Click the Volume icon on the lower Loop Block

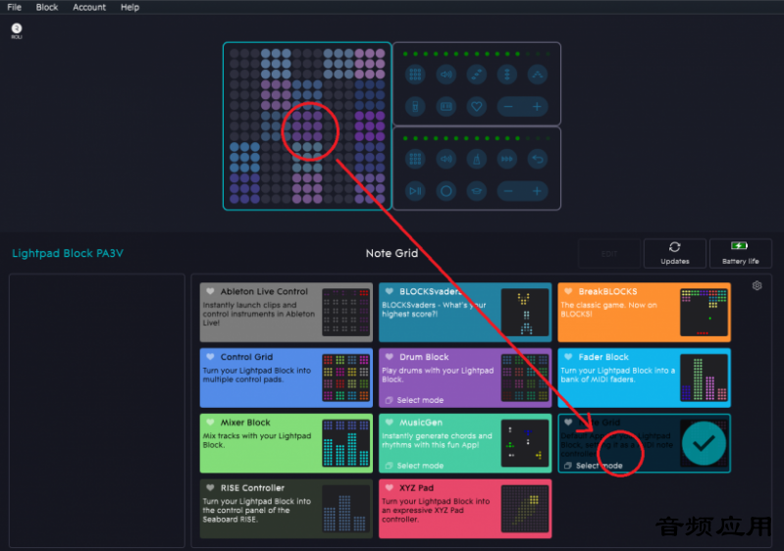pyautogui.click(x=445, y=160)
